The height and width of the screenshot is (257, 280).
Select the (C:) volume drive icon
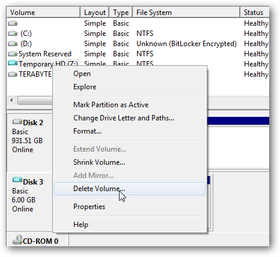tap(13, 34)
